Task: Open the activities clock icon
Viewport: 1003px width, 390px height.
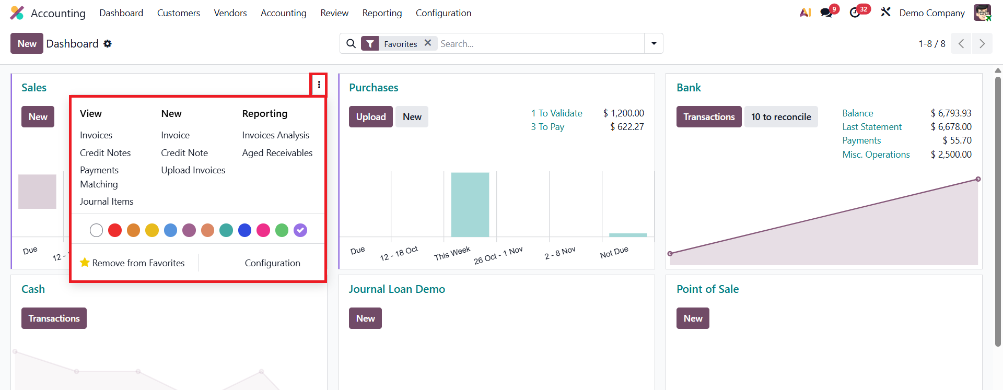Action: (x=855, y=13)
